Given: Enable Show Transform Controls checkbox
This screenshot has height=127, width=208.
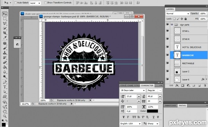Looking at the screenshot, I should coord(45,3).
